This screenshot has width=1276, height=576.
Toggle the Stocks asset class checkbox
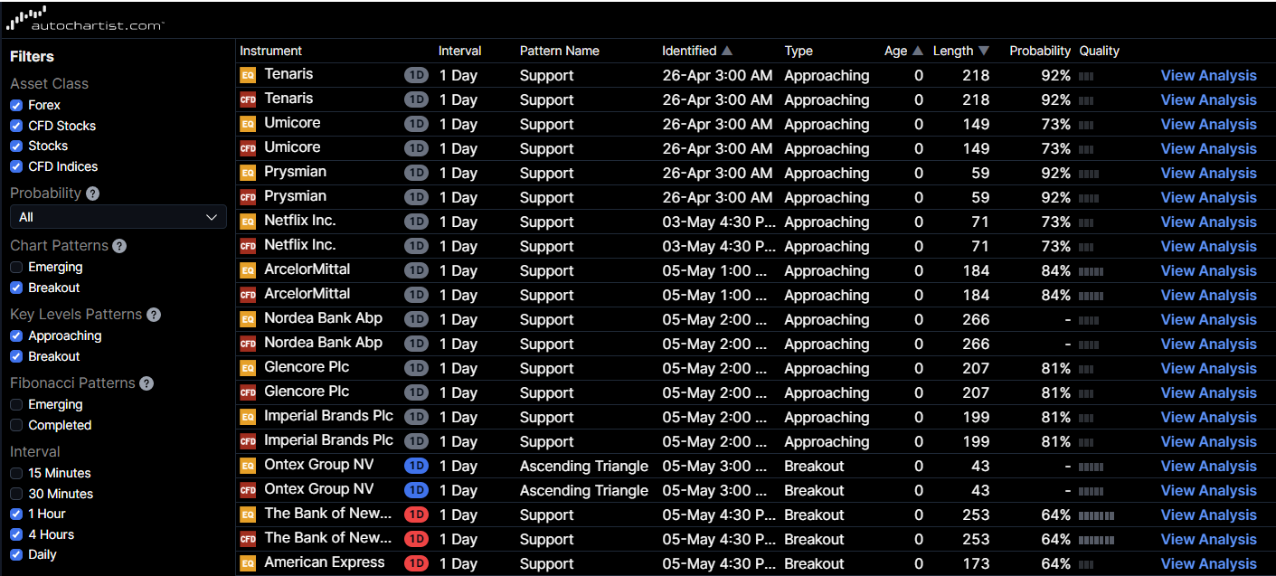pos(16,146)
